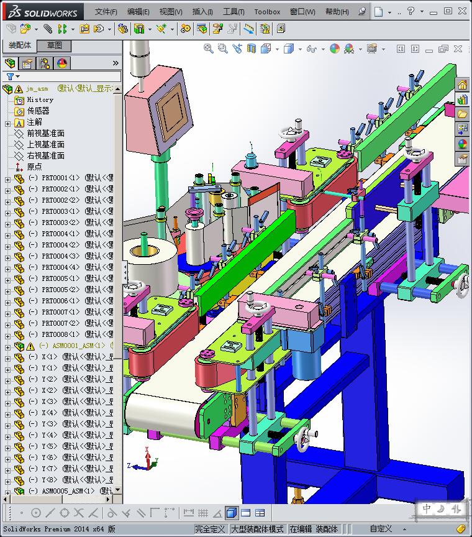Expand the ASM0001_ASM<1> subassembly node

[x=7, y=347]
